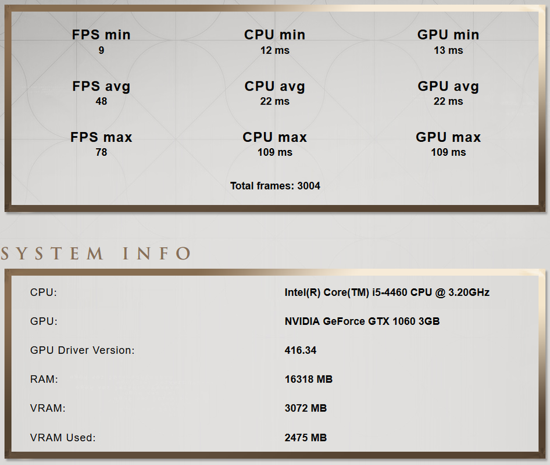Click the Total frames: 3004 text
The width and height of the screenshot is (550, 465).
click(275, 186)
